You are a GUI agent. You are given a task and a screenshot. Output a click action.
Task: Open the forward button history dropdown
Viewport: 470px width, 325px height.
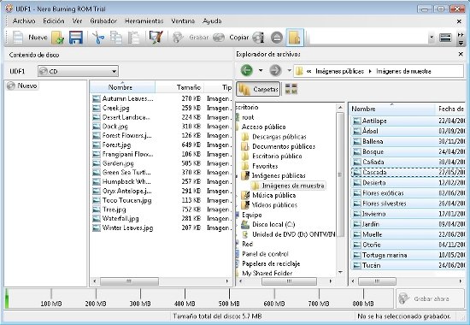coord(289,70)
